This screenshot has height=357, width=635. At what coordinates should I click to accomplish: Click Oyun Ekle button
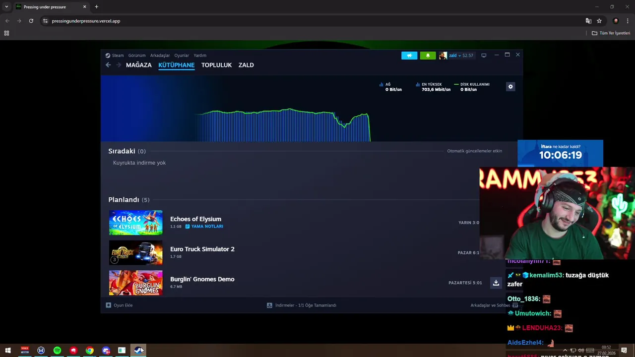pos(119,305)
